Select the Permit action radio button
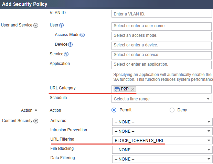Viewport: 213px width, 164px height. (114, 110)
